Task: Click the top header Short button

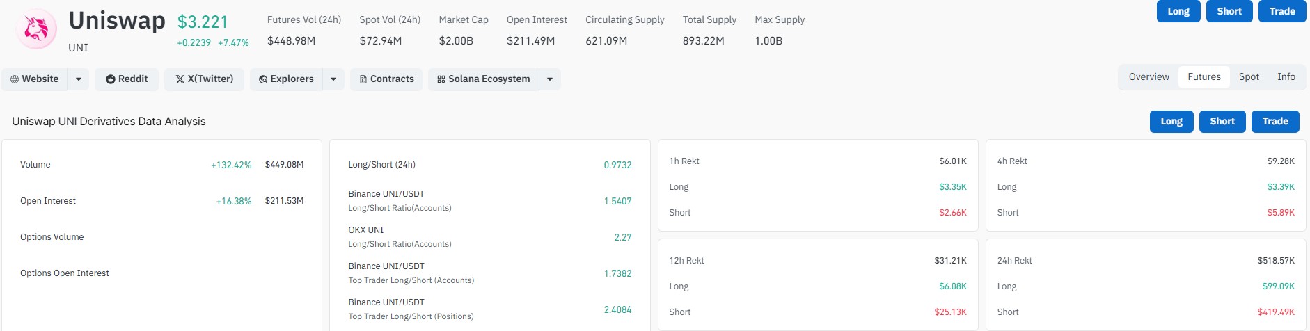Action: point(1229,11)
